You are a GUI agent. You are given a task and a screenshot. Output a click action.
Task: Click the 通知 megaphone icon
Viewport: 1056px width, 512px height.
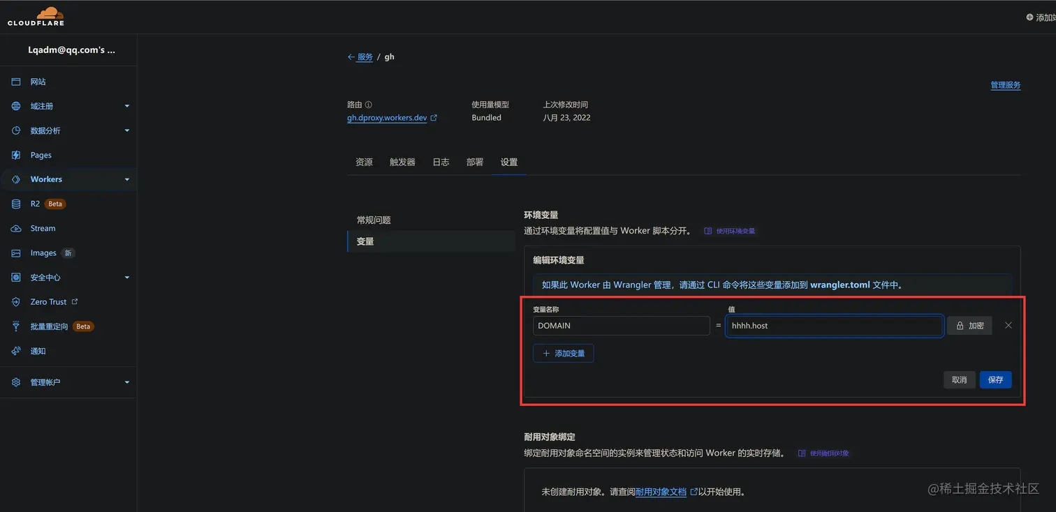pos(16,351)
